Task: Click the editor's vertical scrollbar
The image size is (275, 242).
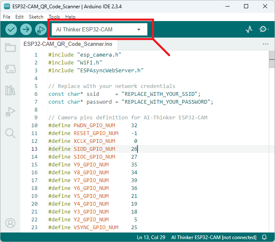Action: (272, 60)
